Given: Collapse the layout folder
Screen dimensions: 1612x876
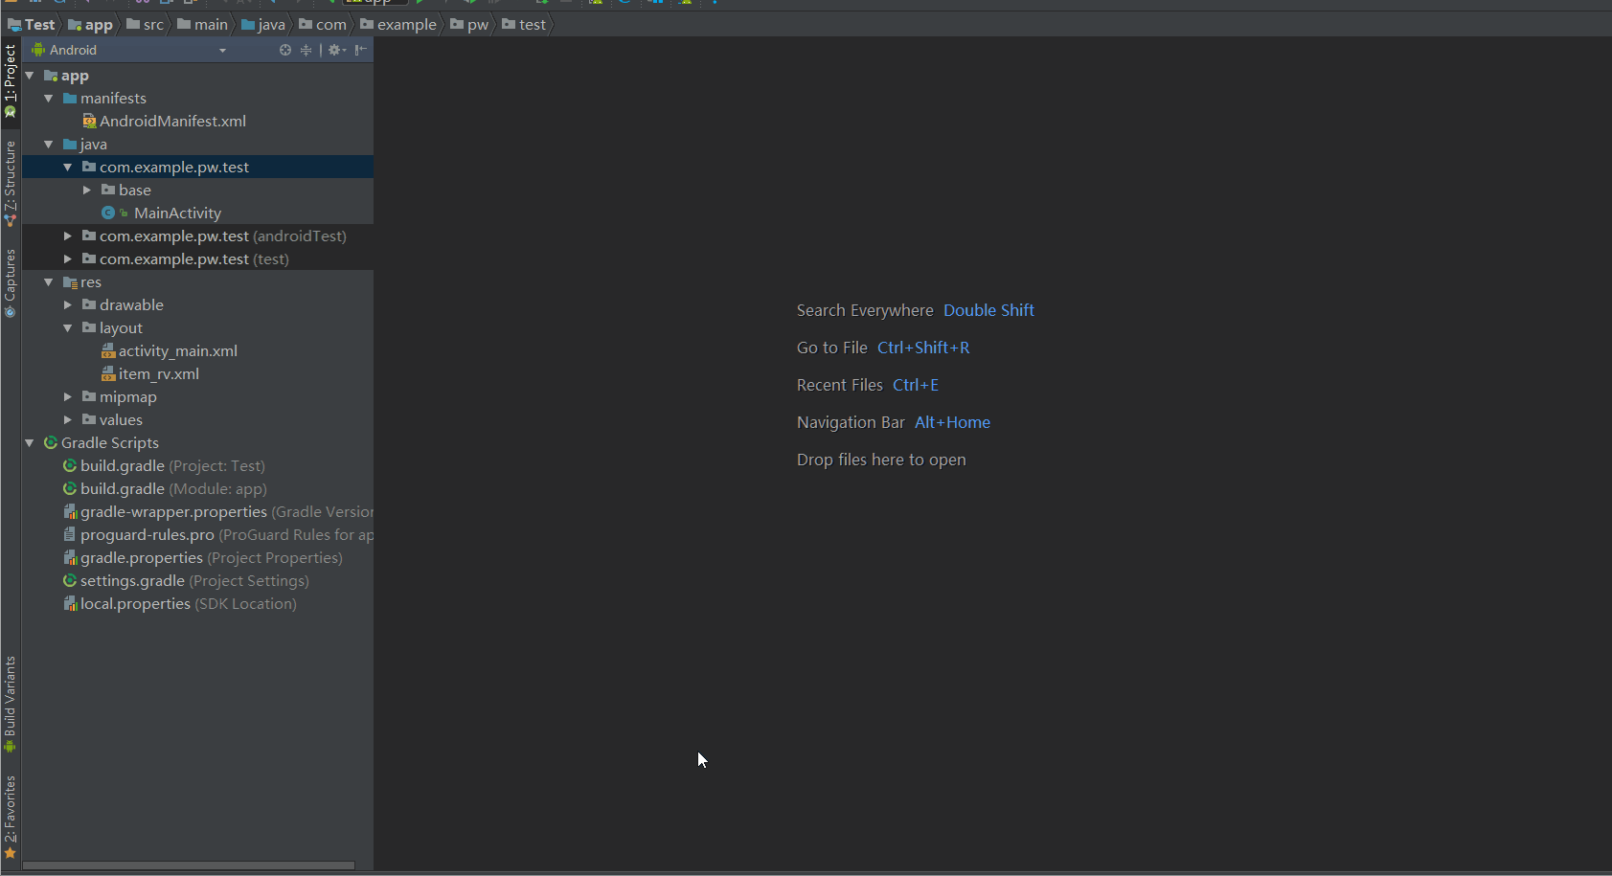Looking at the screenshot, I should [x=68, y=328].
